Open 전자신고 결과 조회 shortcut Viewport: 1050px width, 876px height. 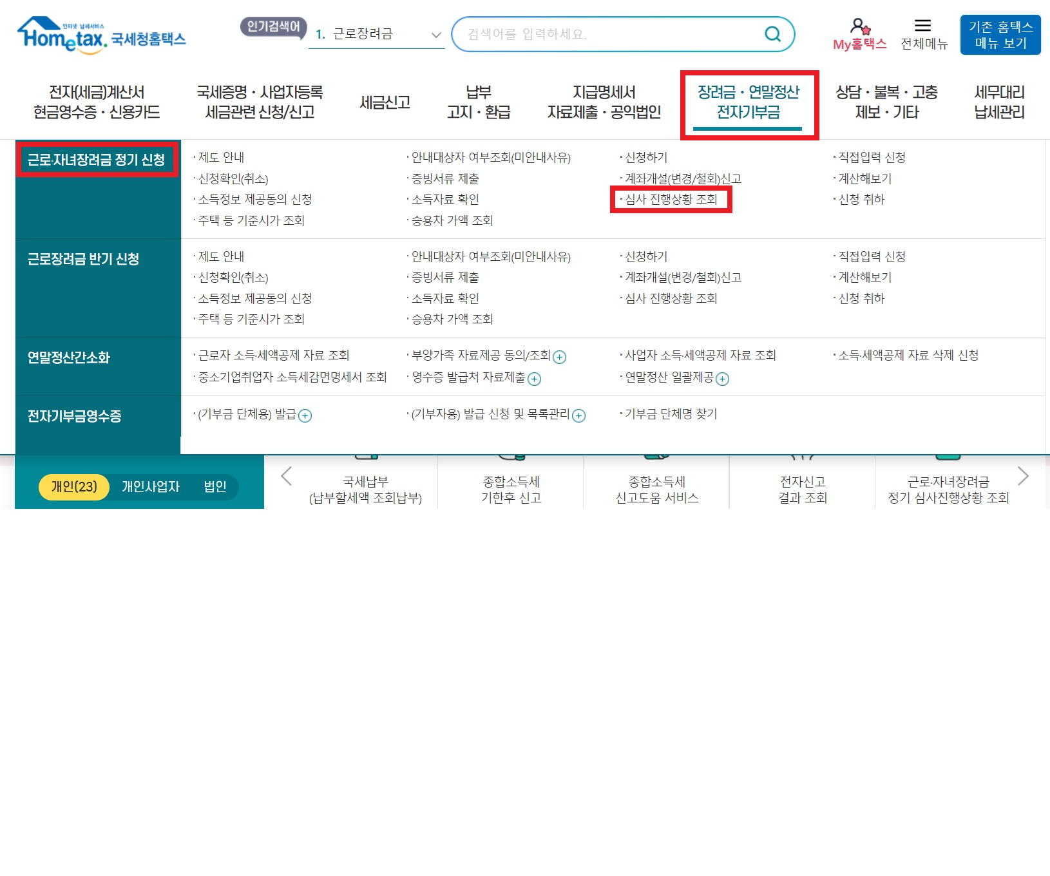click(803, 490)
